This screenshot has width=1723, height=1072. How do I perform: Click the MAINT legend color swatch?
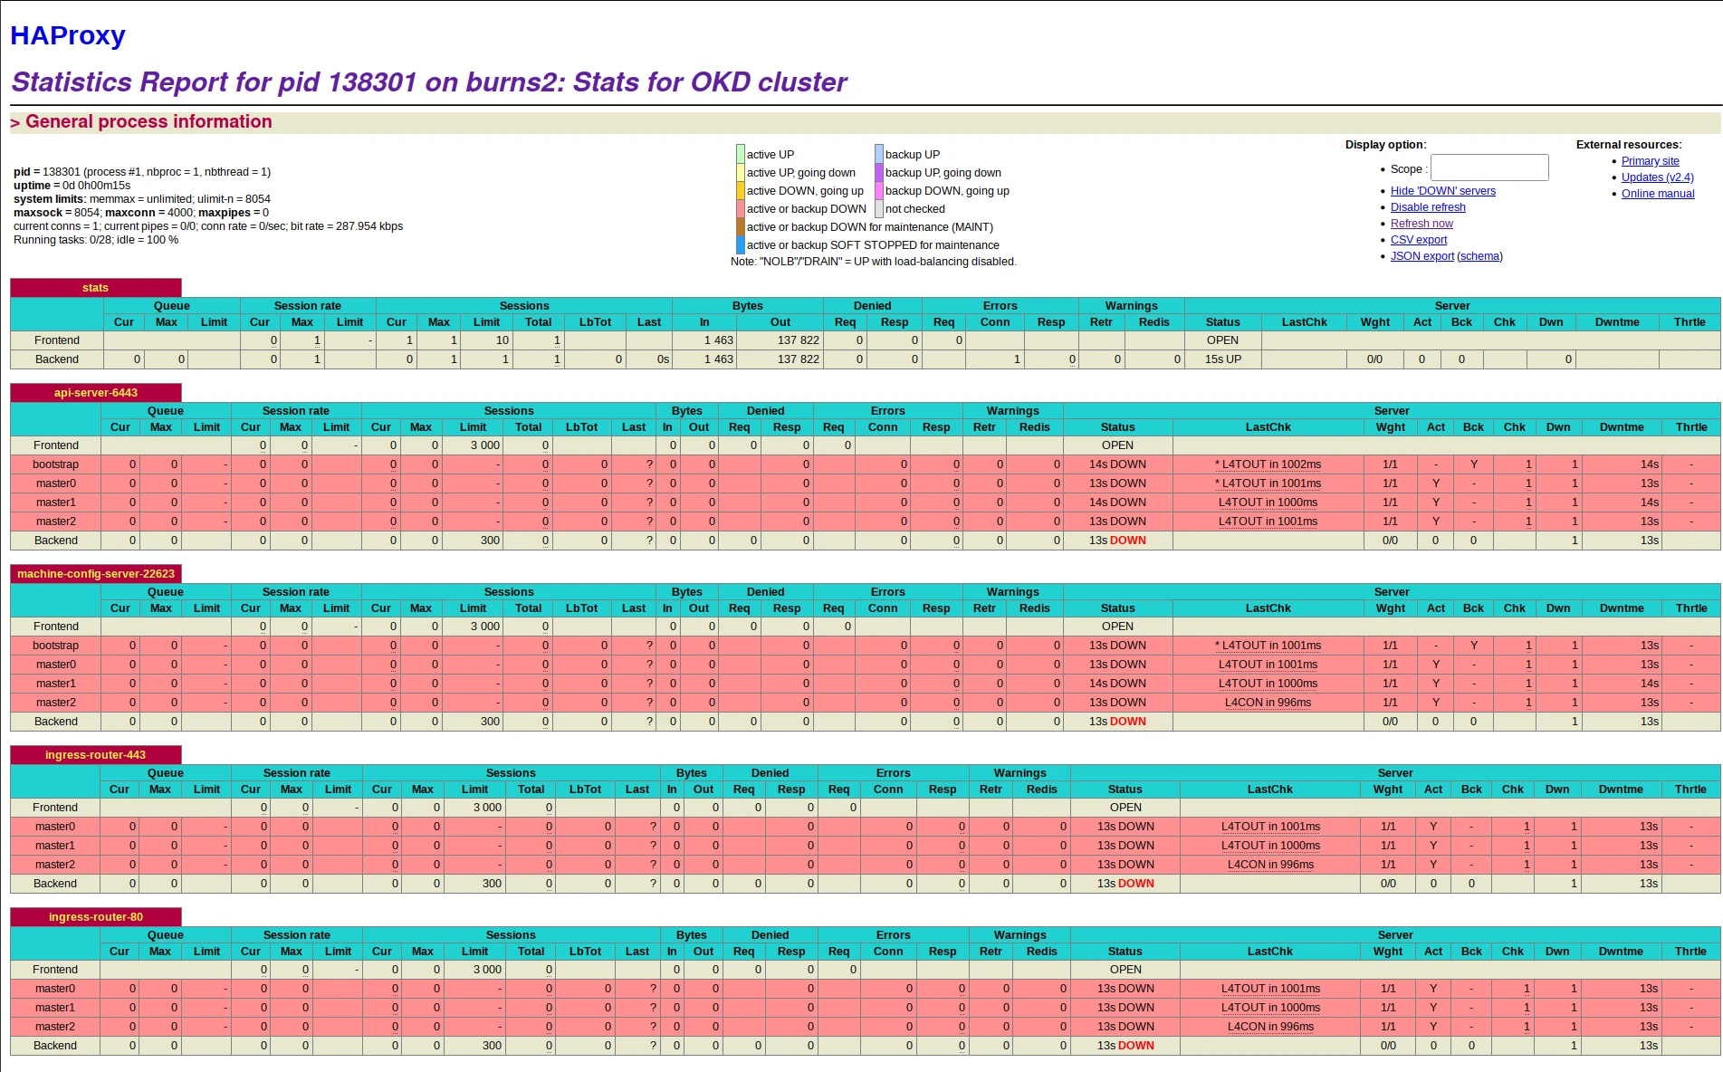point(741,227)
